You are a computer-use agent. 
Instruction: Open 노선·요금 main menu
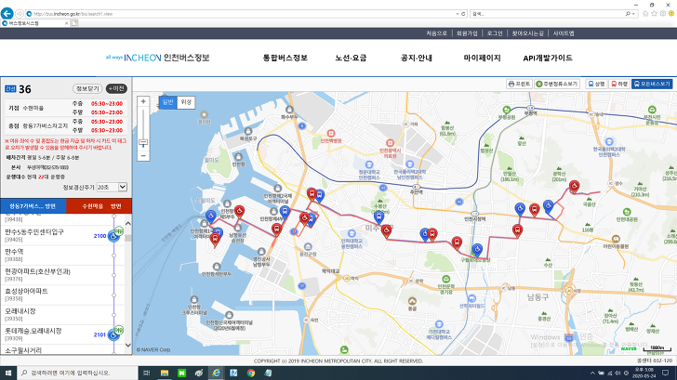[351, 58]
